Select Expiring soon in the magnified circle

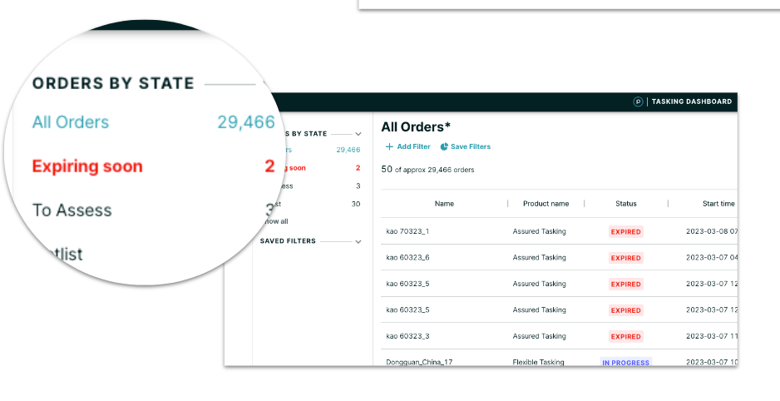click(87, 166)
